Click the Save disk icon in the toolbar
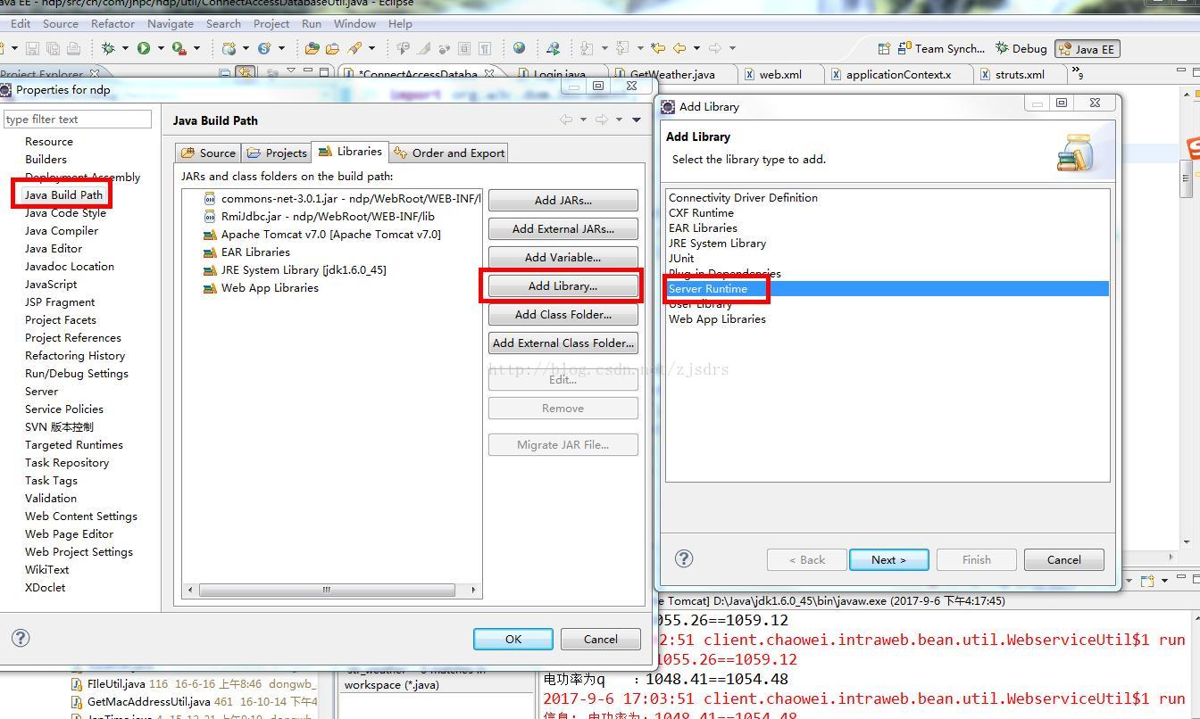 pos(33,48)
